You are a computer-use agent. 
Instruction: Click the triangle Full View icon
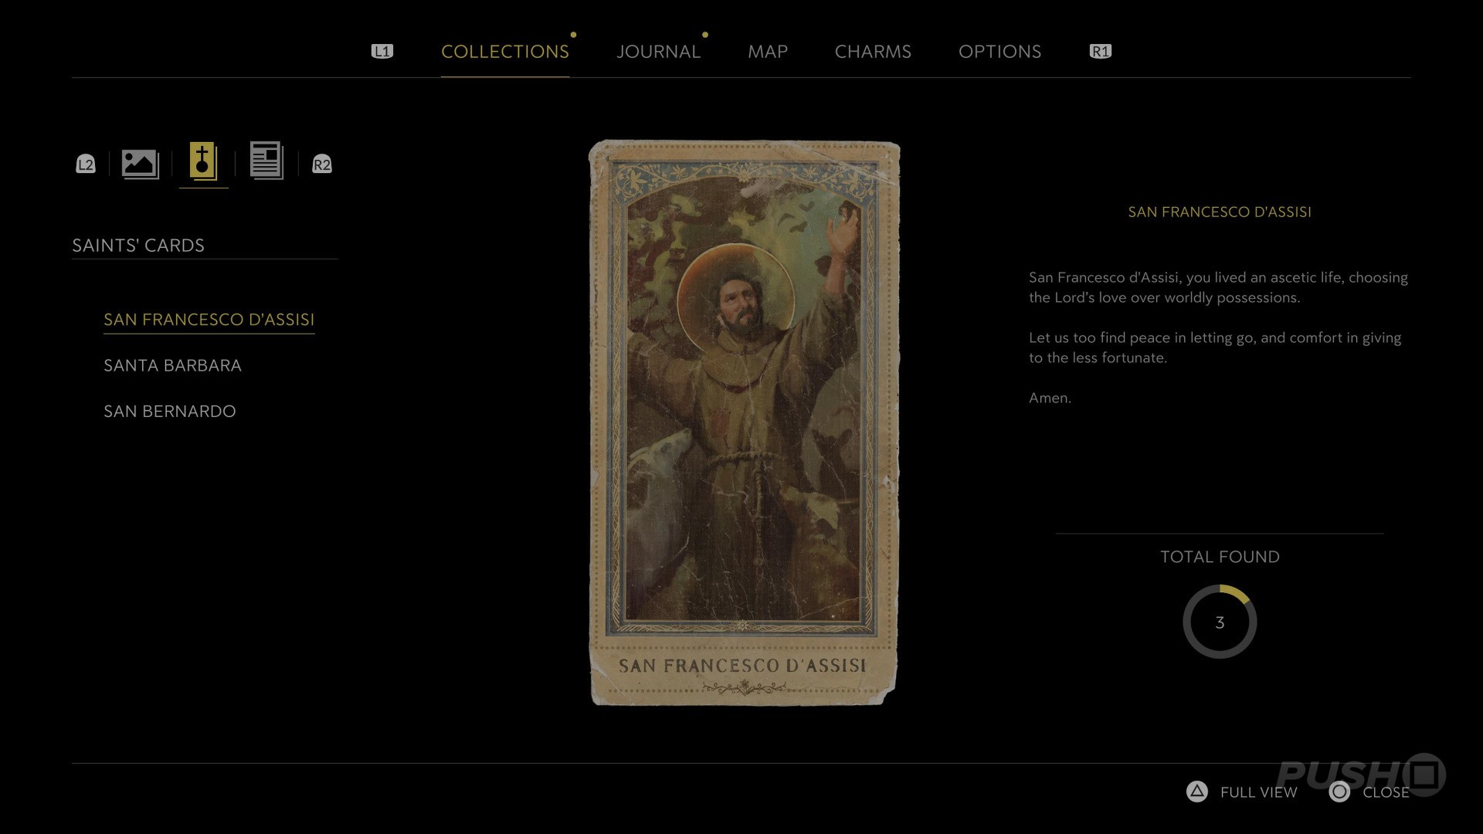[x=1196, y=792]
